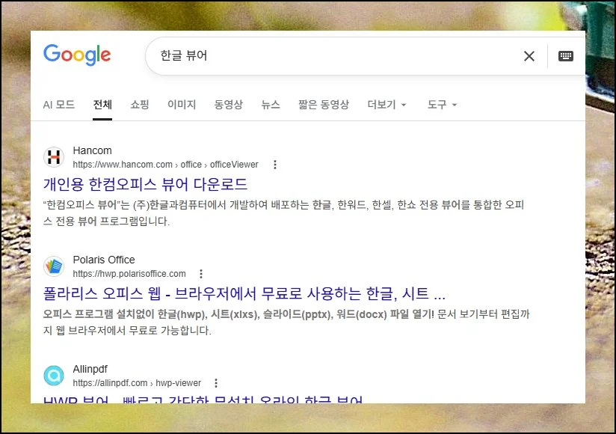Expand the 도구 tools dropdown
616x434 pixels.
coord(442,105)
